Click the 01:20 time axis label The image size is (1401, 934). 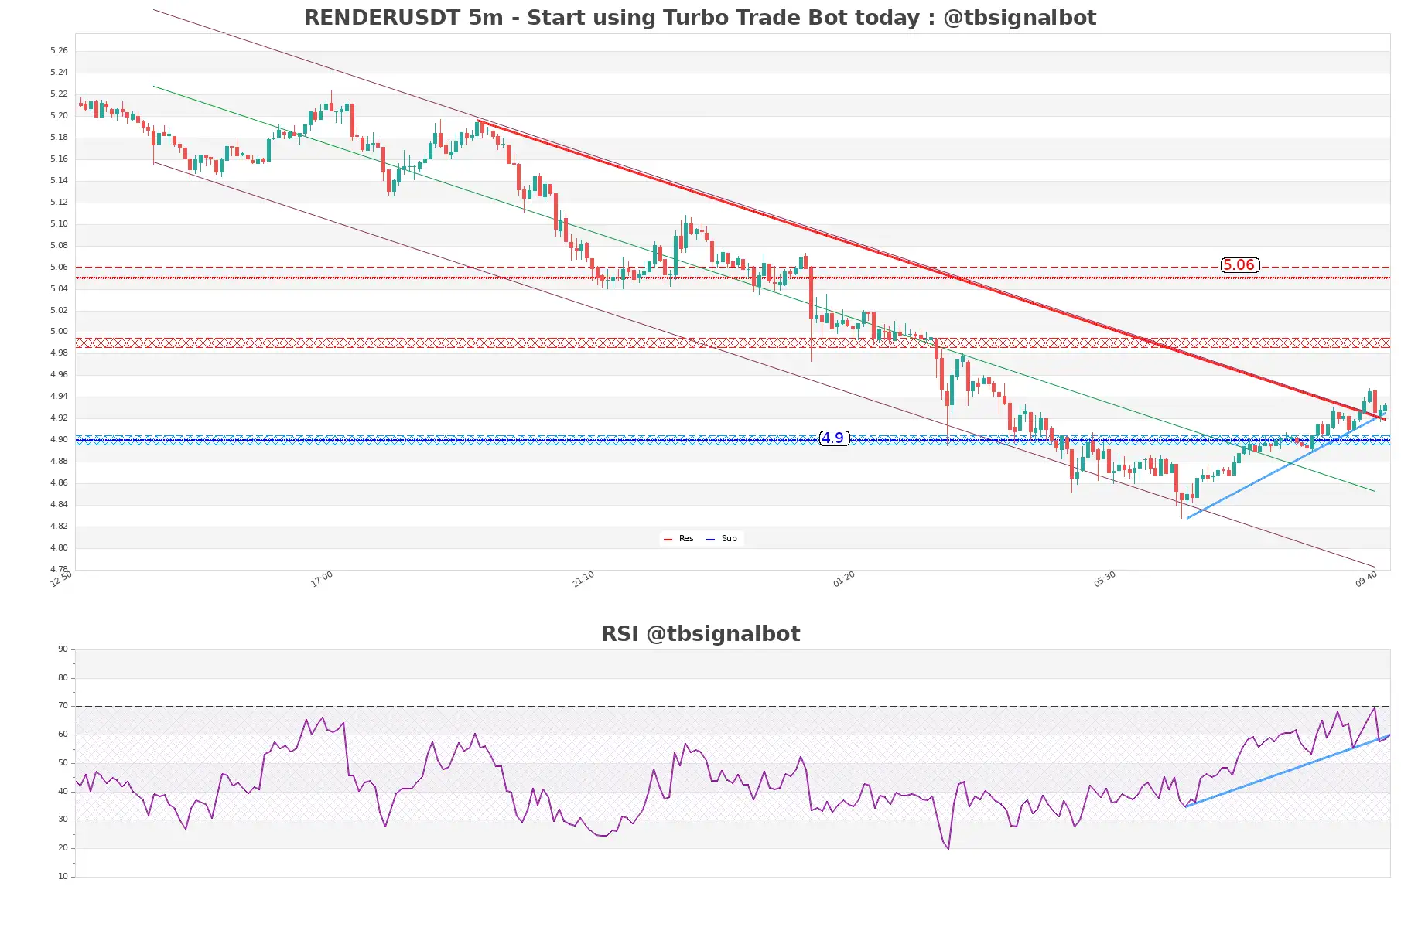click(844, 579)
